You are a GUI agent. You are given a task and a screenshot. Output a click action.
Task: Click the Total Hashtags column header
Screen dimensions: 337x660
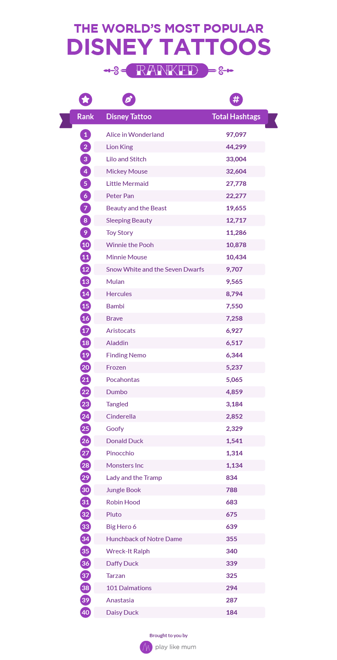click(x=236, y=116)
